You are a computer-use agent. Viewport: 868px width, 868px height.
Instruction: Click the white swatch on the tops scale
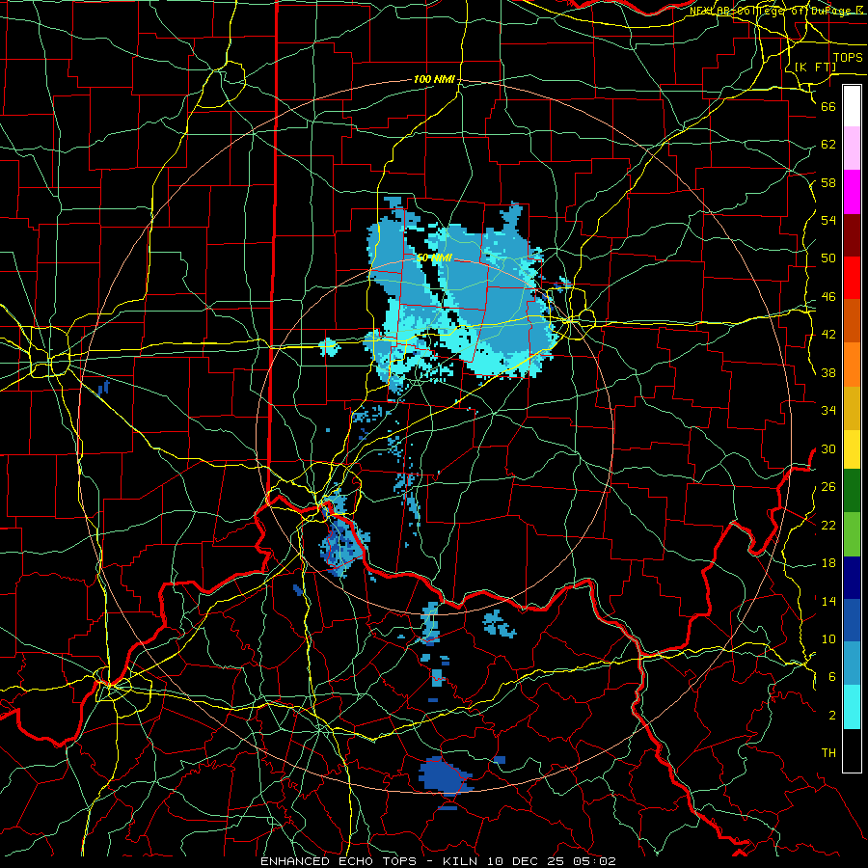pyautogui.click(x=852, y=106)
